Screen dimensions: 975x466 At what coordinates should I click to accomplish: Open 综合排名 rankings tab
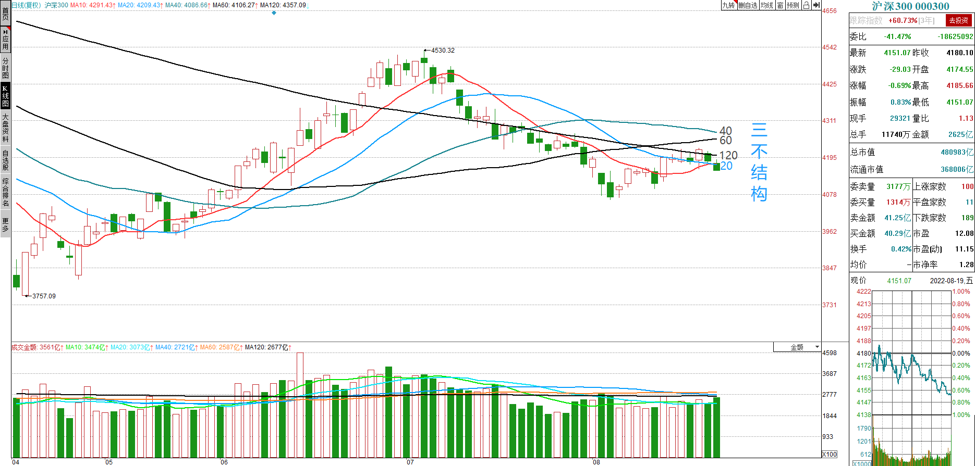coord(5,192)
